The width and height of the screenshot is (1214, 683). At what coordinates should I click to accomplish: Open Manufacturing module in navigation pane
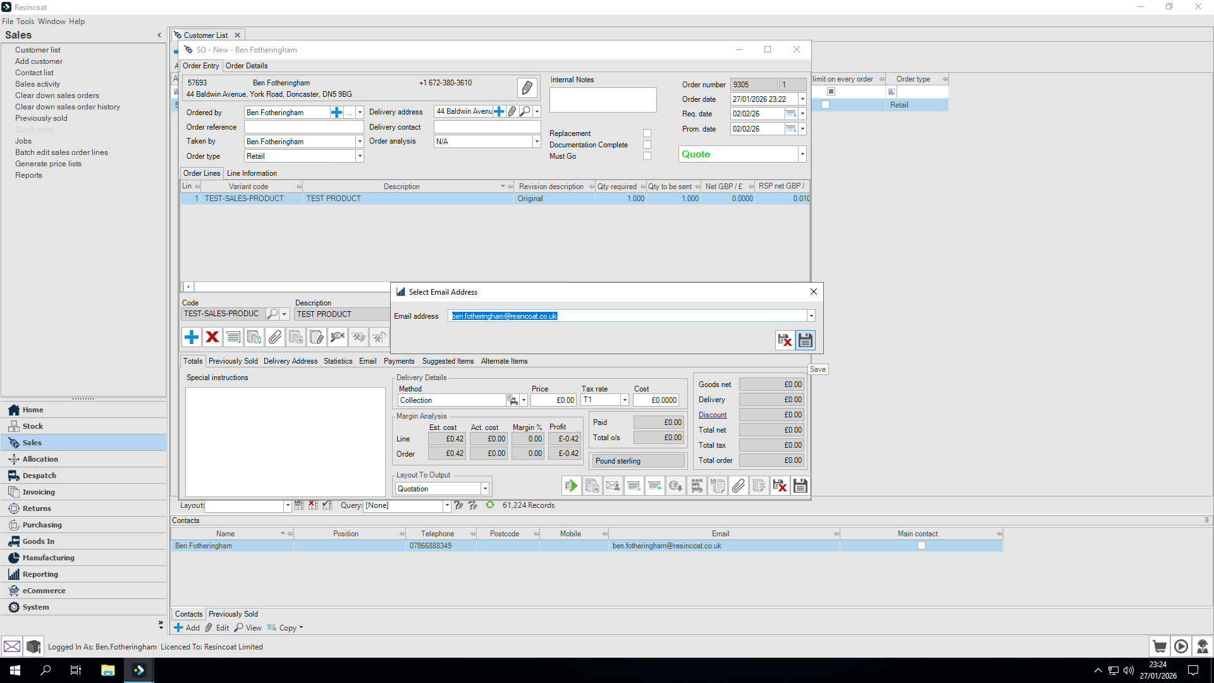(48, 558)
